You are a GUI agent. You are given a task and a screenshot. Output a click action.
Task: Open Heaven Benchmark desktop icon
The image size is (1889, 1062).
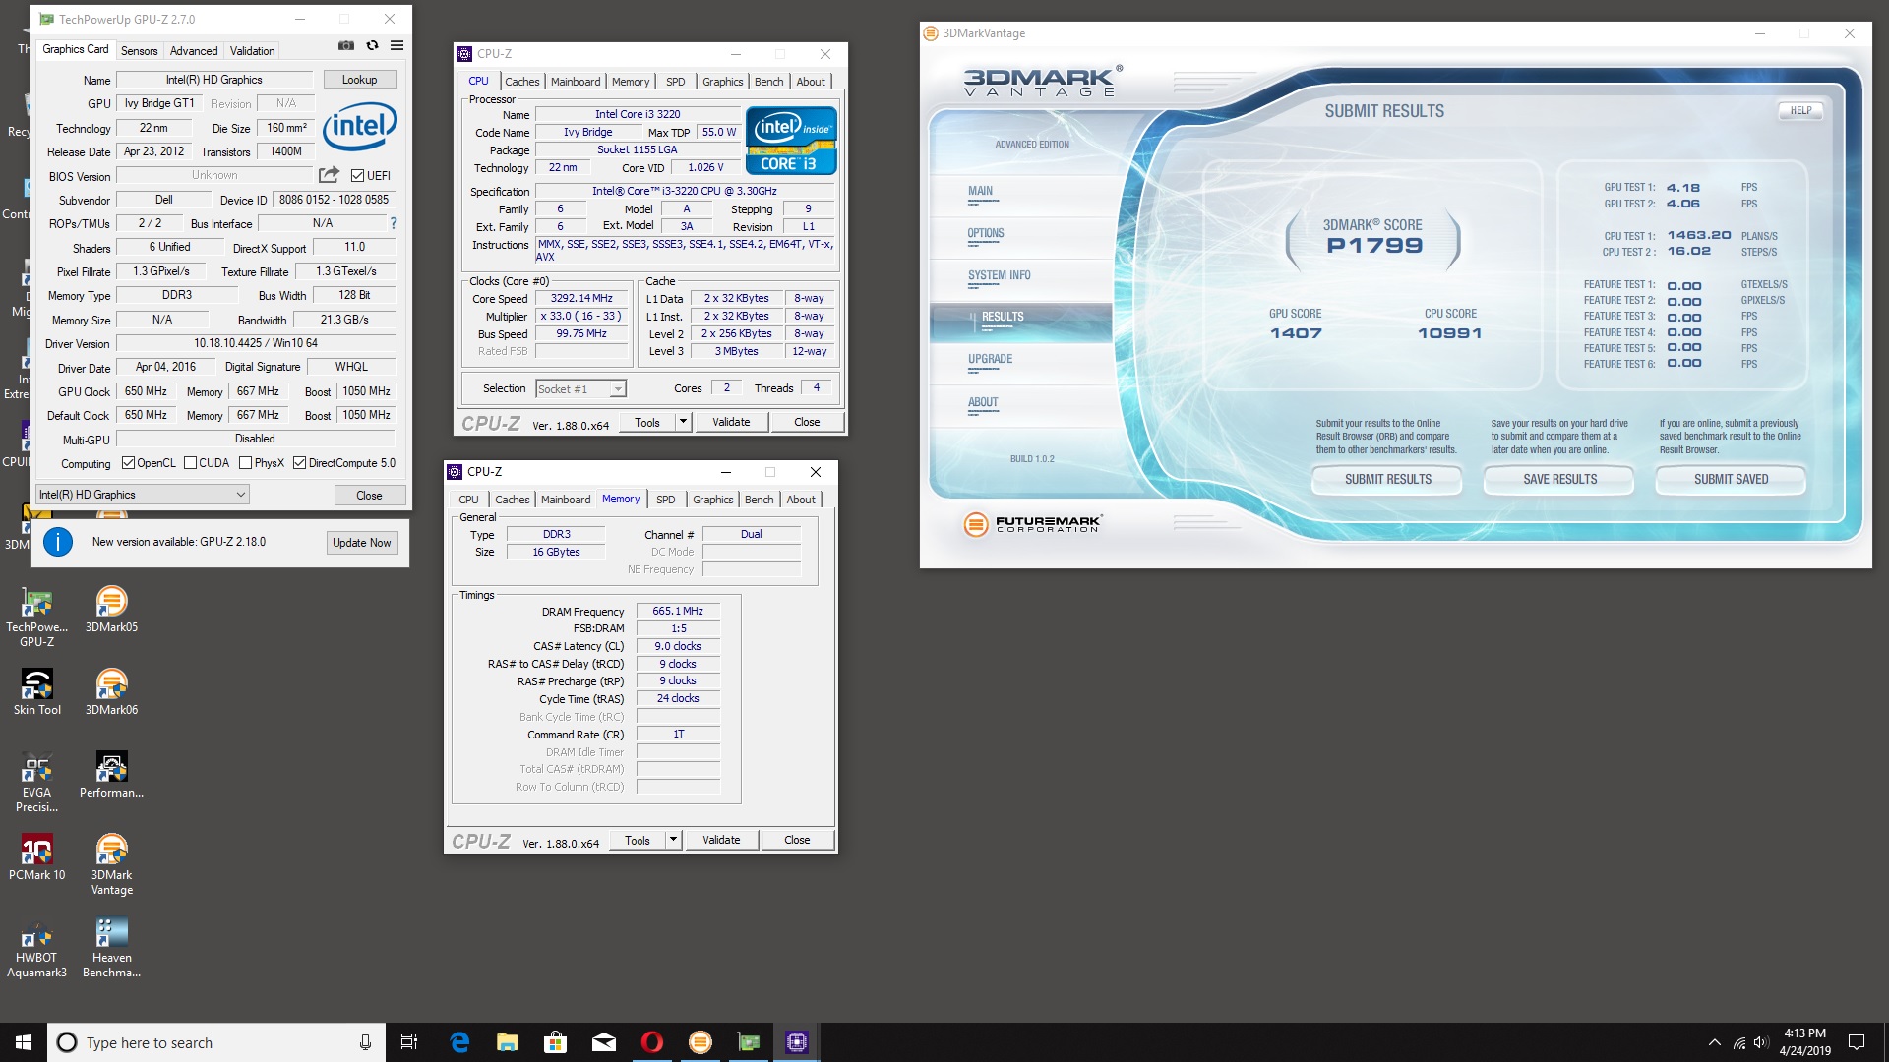tap(111, 947)
